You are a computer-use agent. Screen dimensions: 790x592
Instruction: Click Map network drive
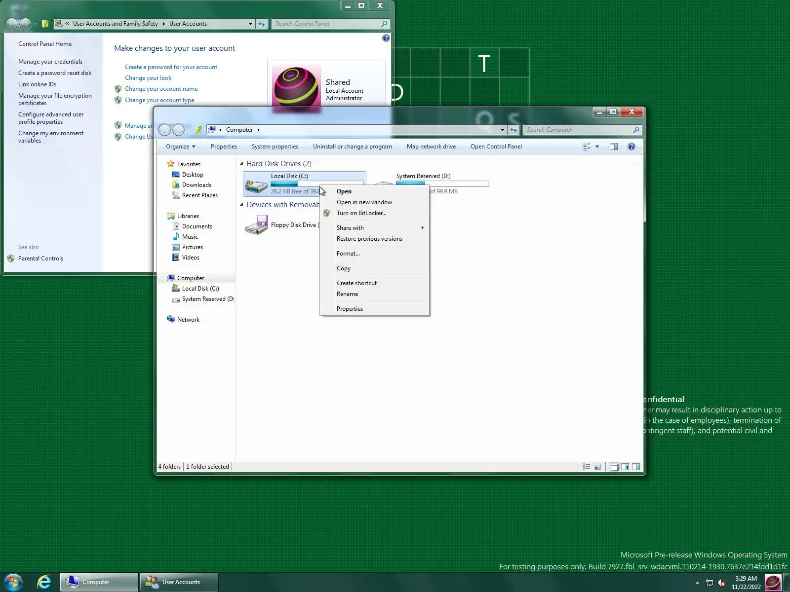click(x=431, y=147)
